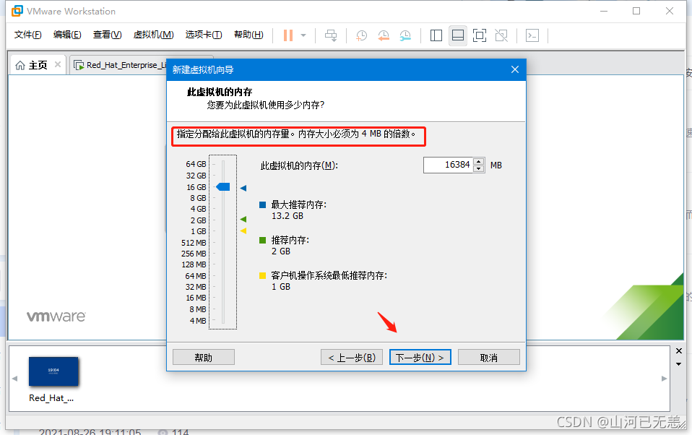Minimize the VMware Workstation window
Screen dimensions: 692x435
click(x=604, y=11)
